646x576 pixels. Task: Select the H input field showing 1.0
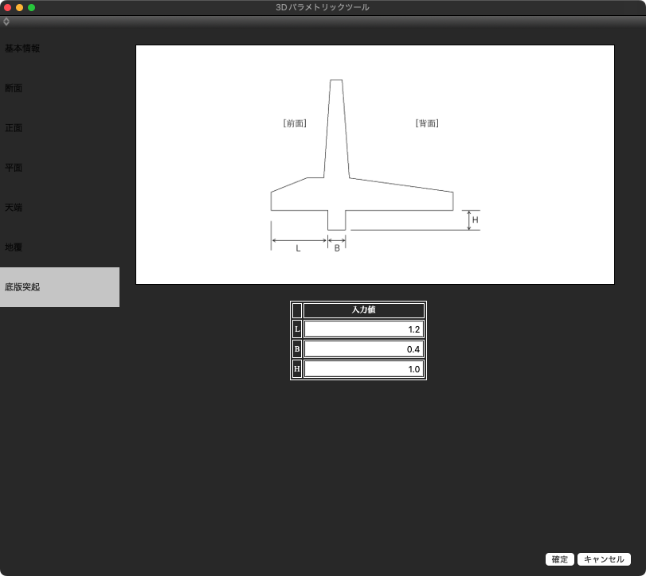tap(363, 369)
